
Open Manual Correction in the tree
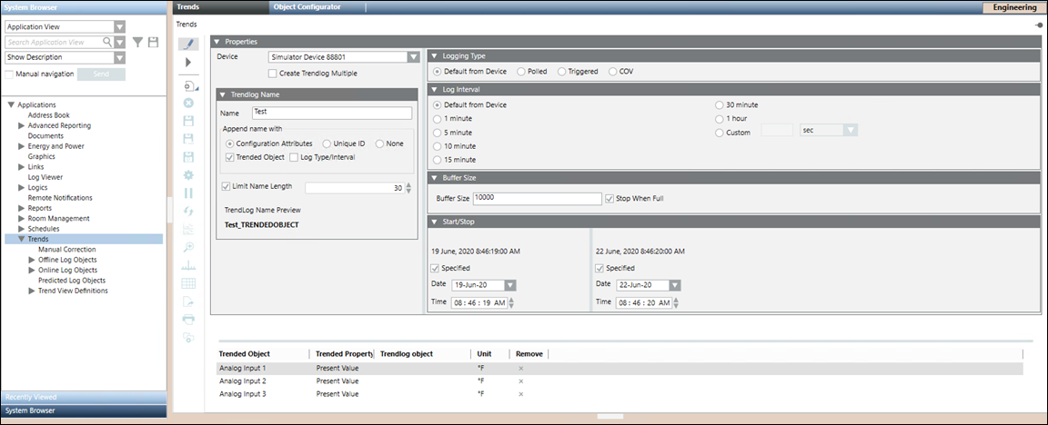click(x=66, y=250)
